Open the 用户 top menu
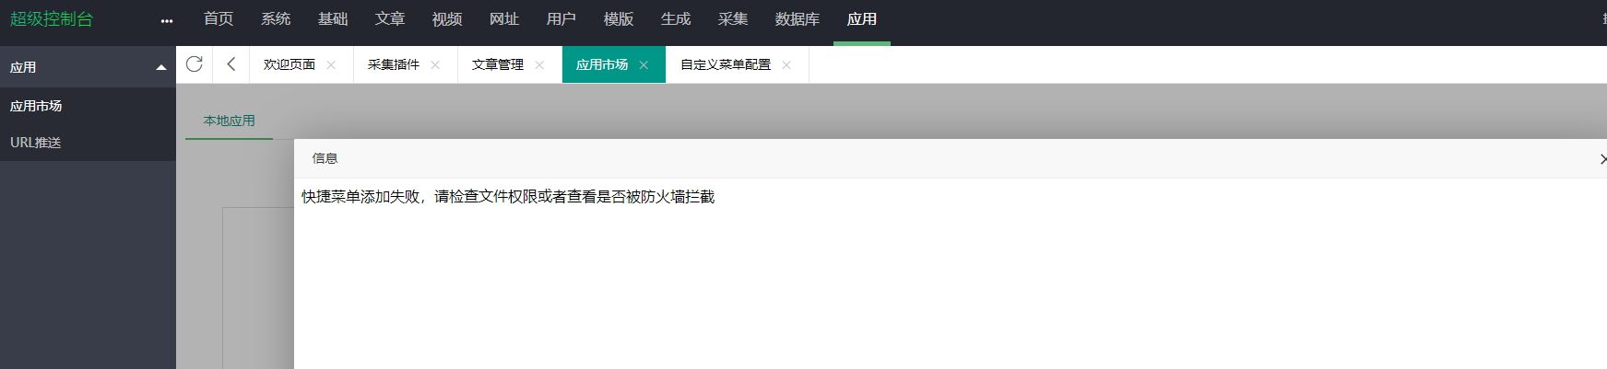The height and width of the screenshot is (369, 1607). tap(561, 19)
